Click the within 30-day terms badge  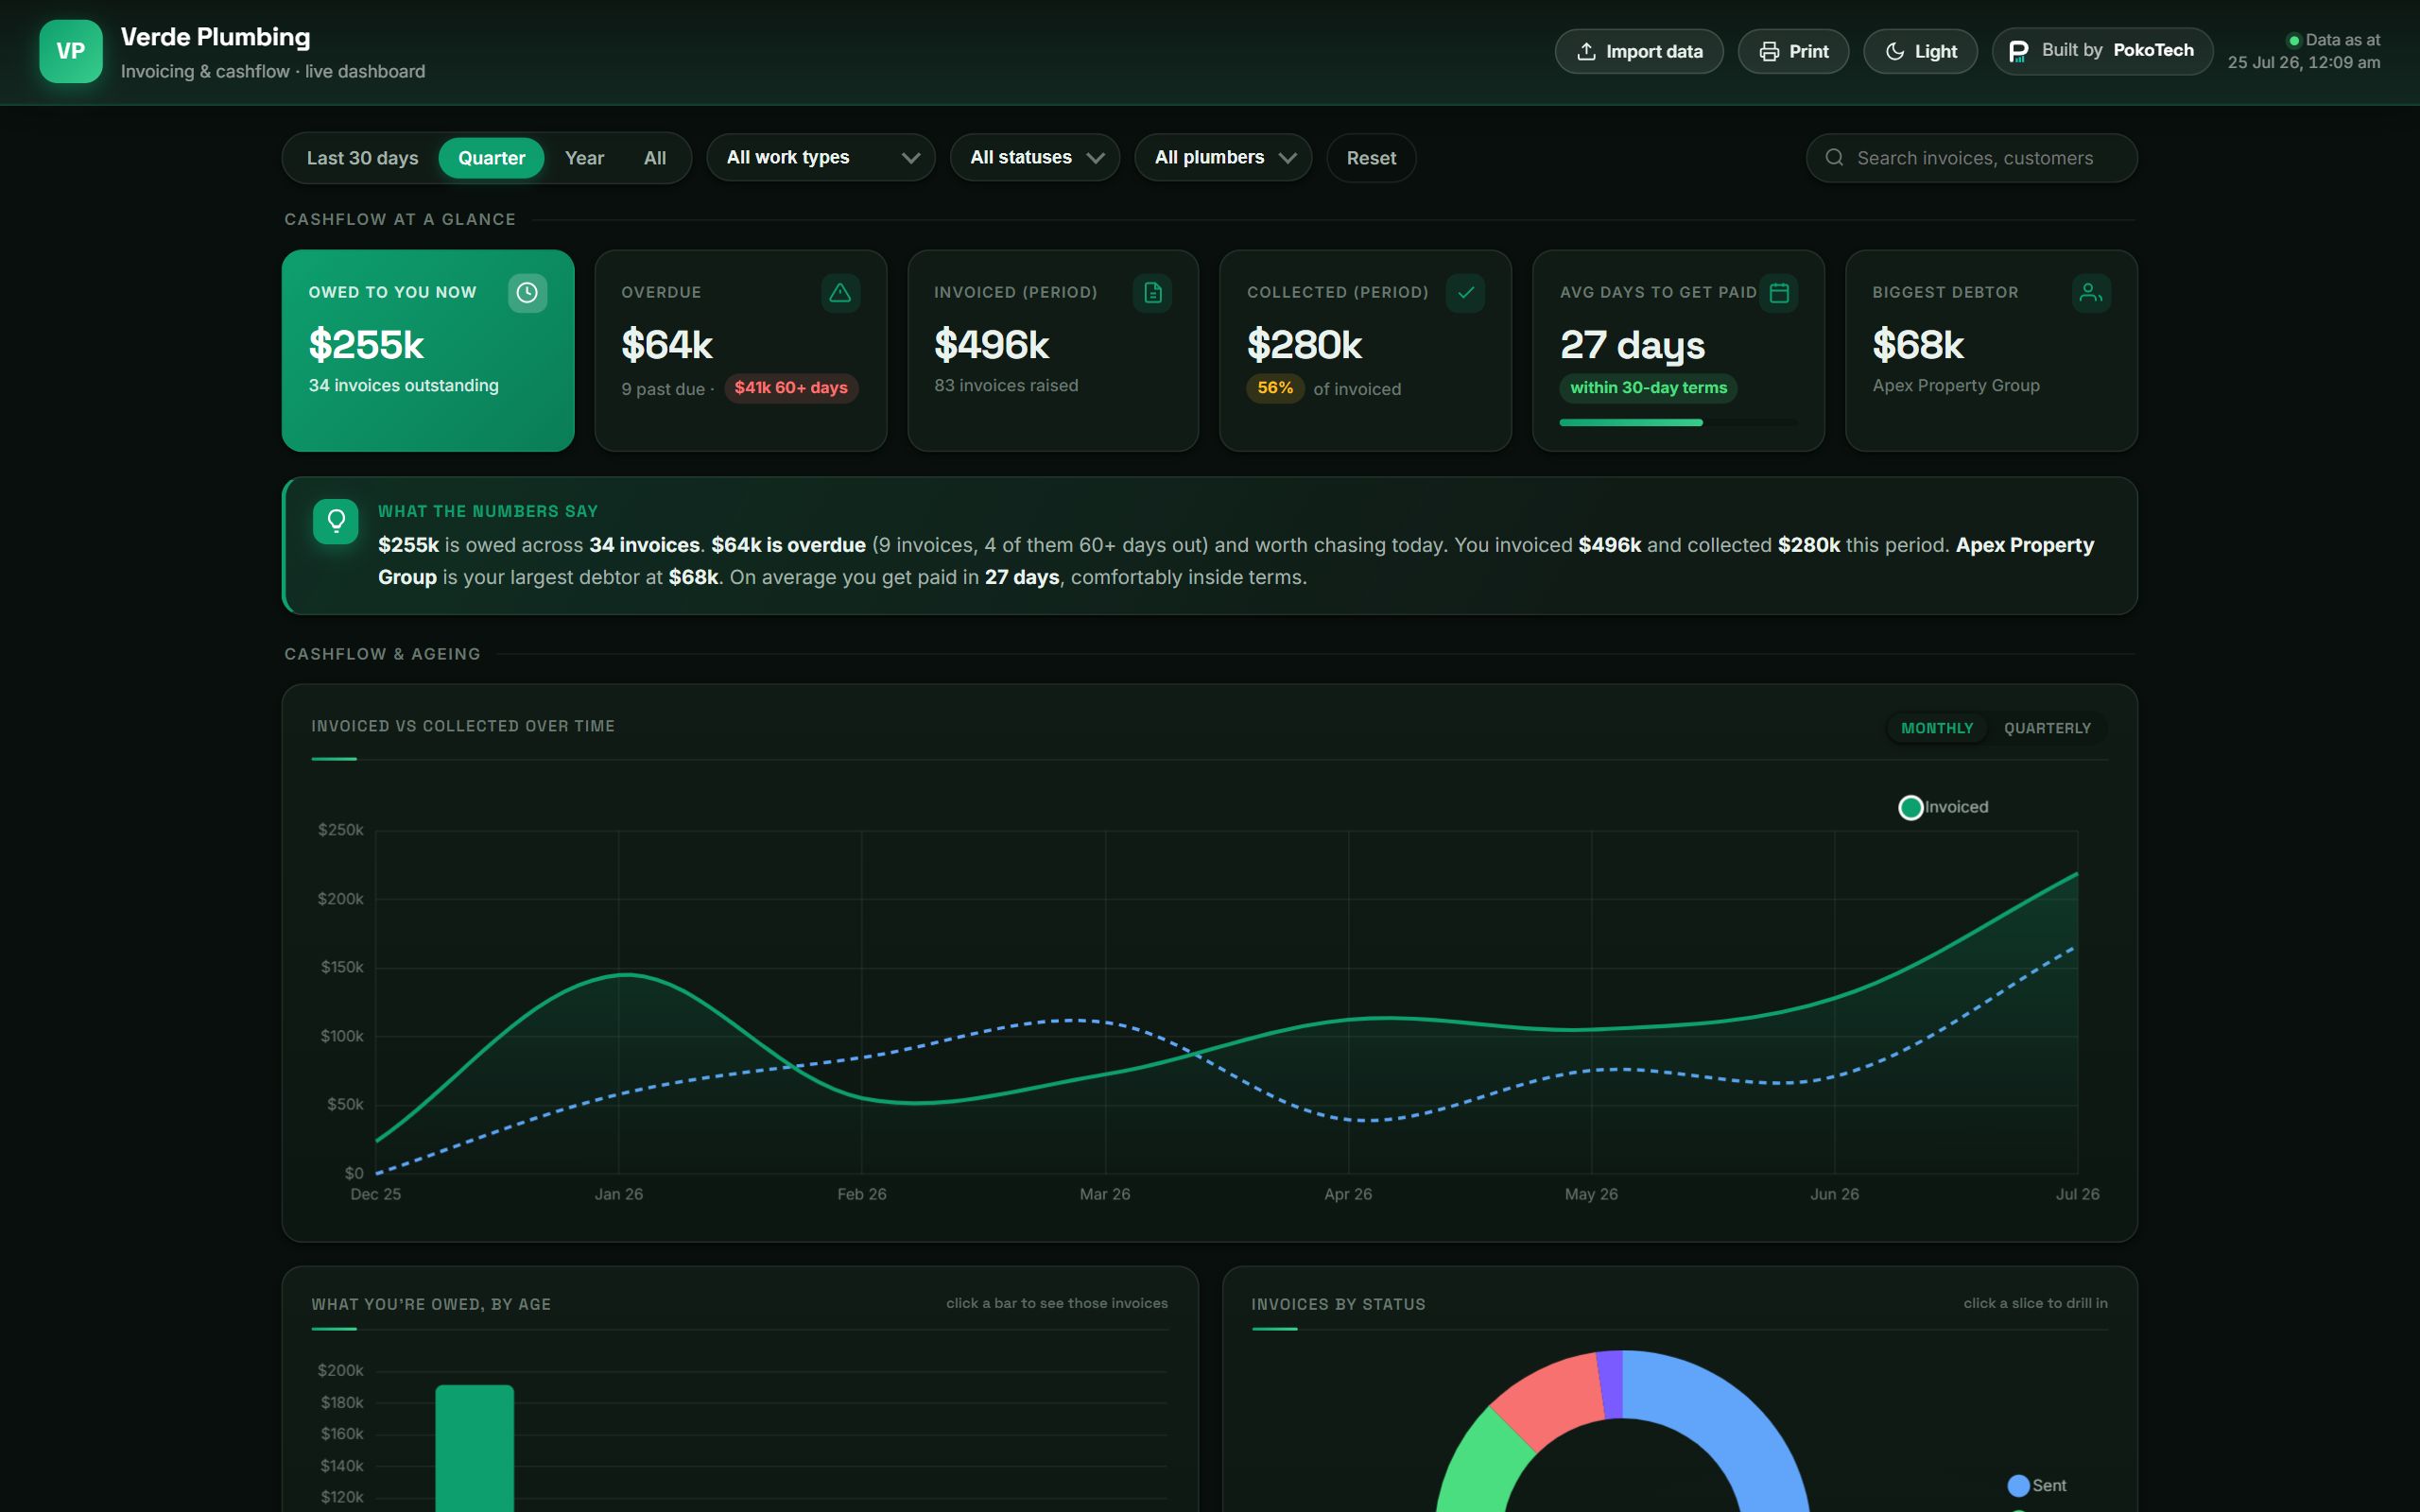tap(1647, 388)
